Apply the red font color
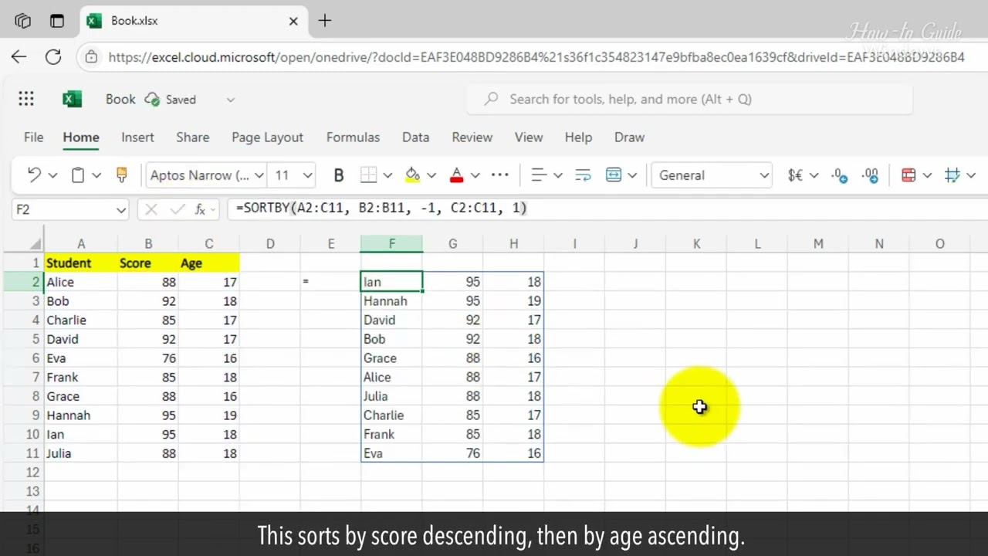The height and width of the screenshot is (556, 988). coord(456,175)
